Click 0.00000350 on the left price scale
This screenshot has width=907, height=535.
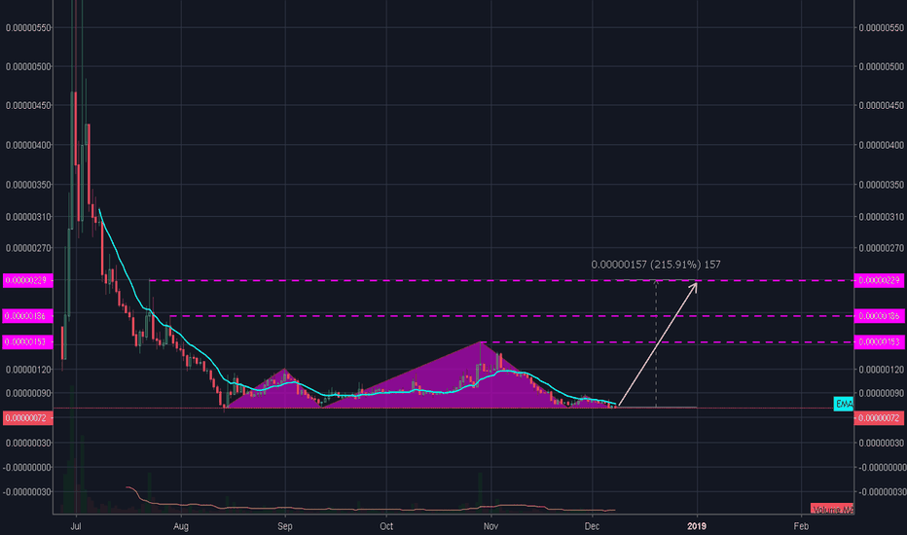(28, 185)
